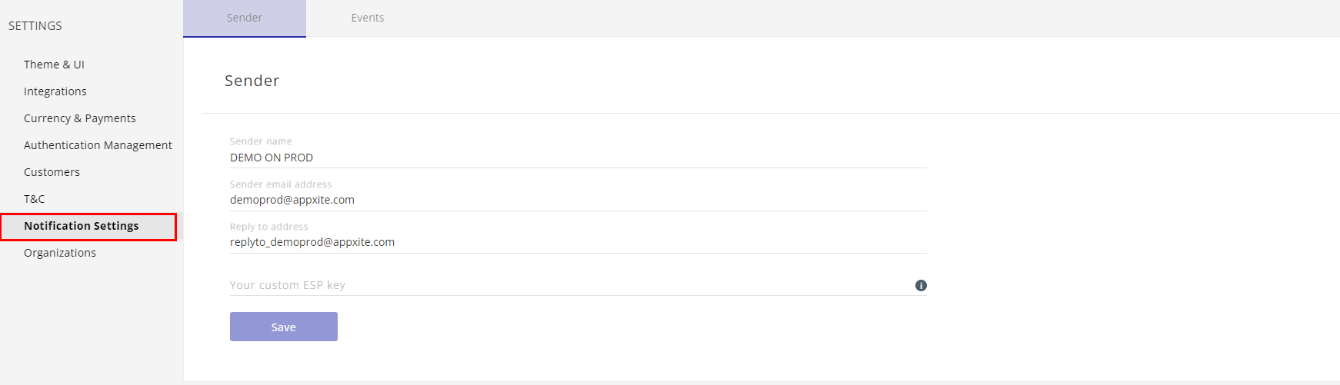This screenshot has width=1340, height=385.
Task: Click the Sender name label
Action: 261,141
